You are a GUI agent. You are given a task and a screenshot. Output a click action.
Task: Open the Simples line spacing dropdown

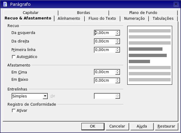pyautogui.click(x=45, y=96)
